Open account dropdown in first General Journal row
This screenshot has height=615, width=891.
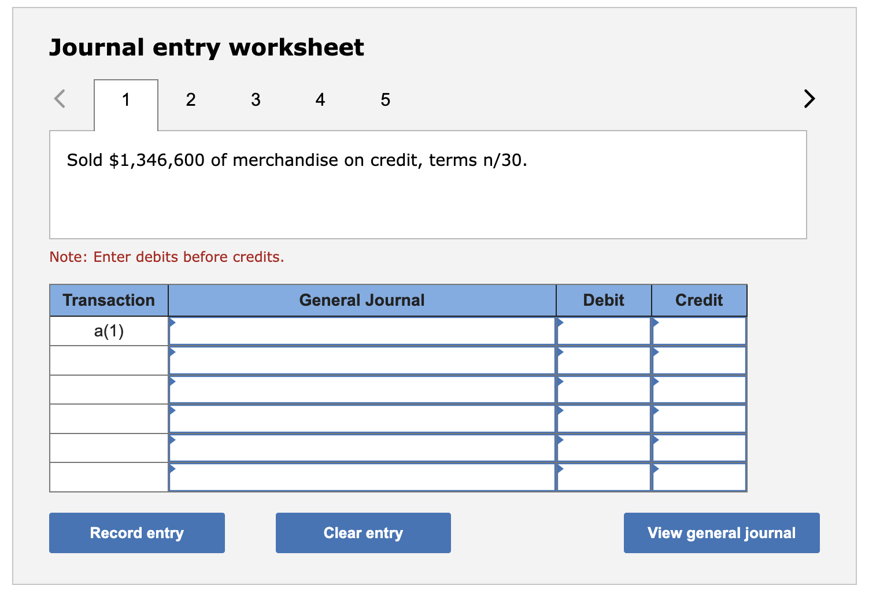click(172, 323)
